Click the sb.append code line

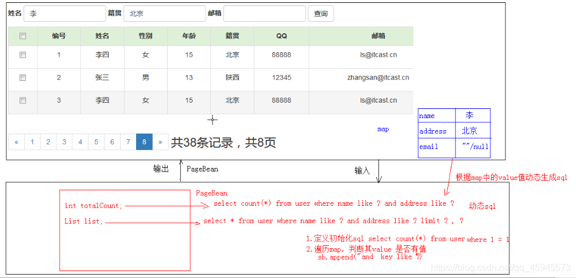[370, 257]
